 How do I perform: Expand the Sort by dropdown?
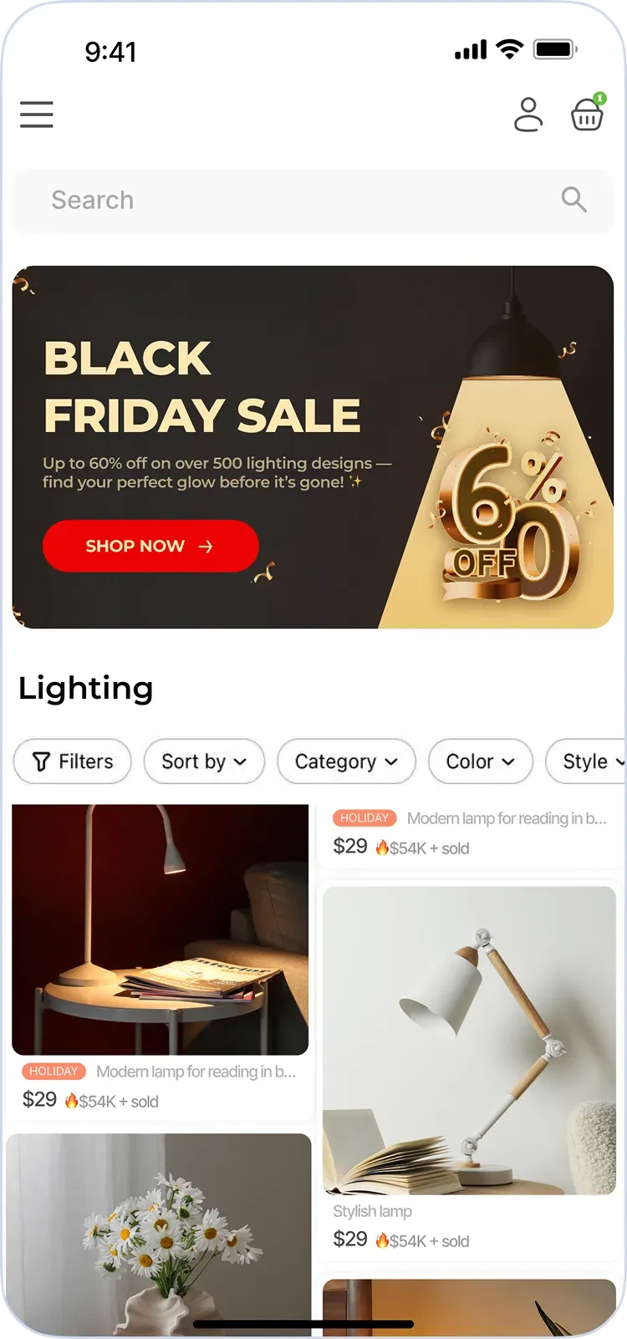[x=204, y=761]
